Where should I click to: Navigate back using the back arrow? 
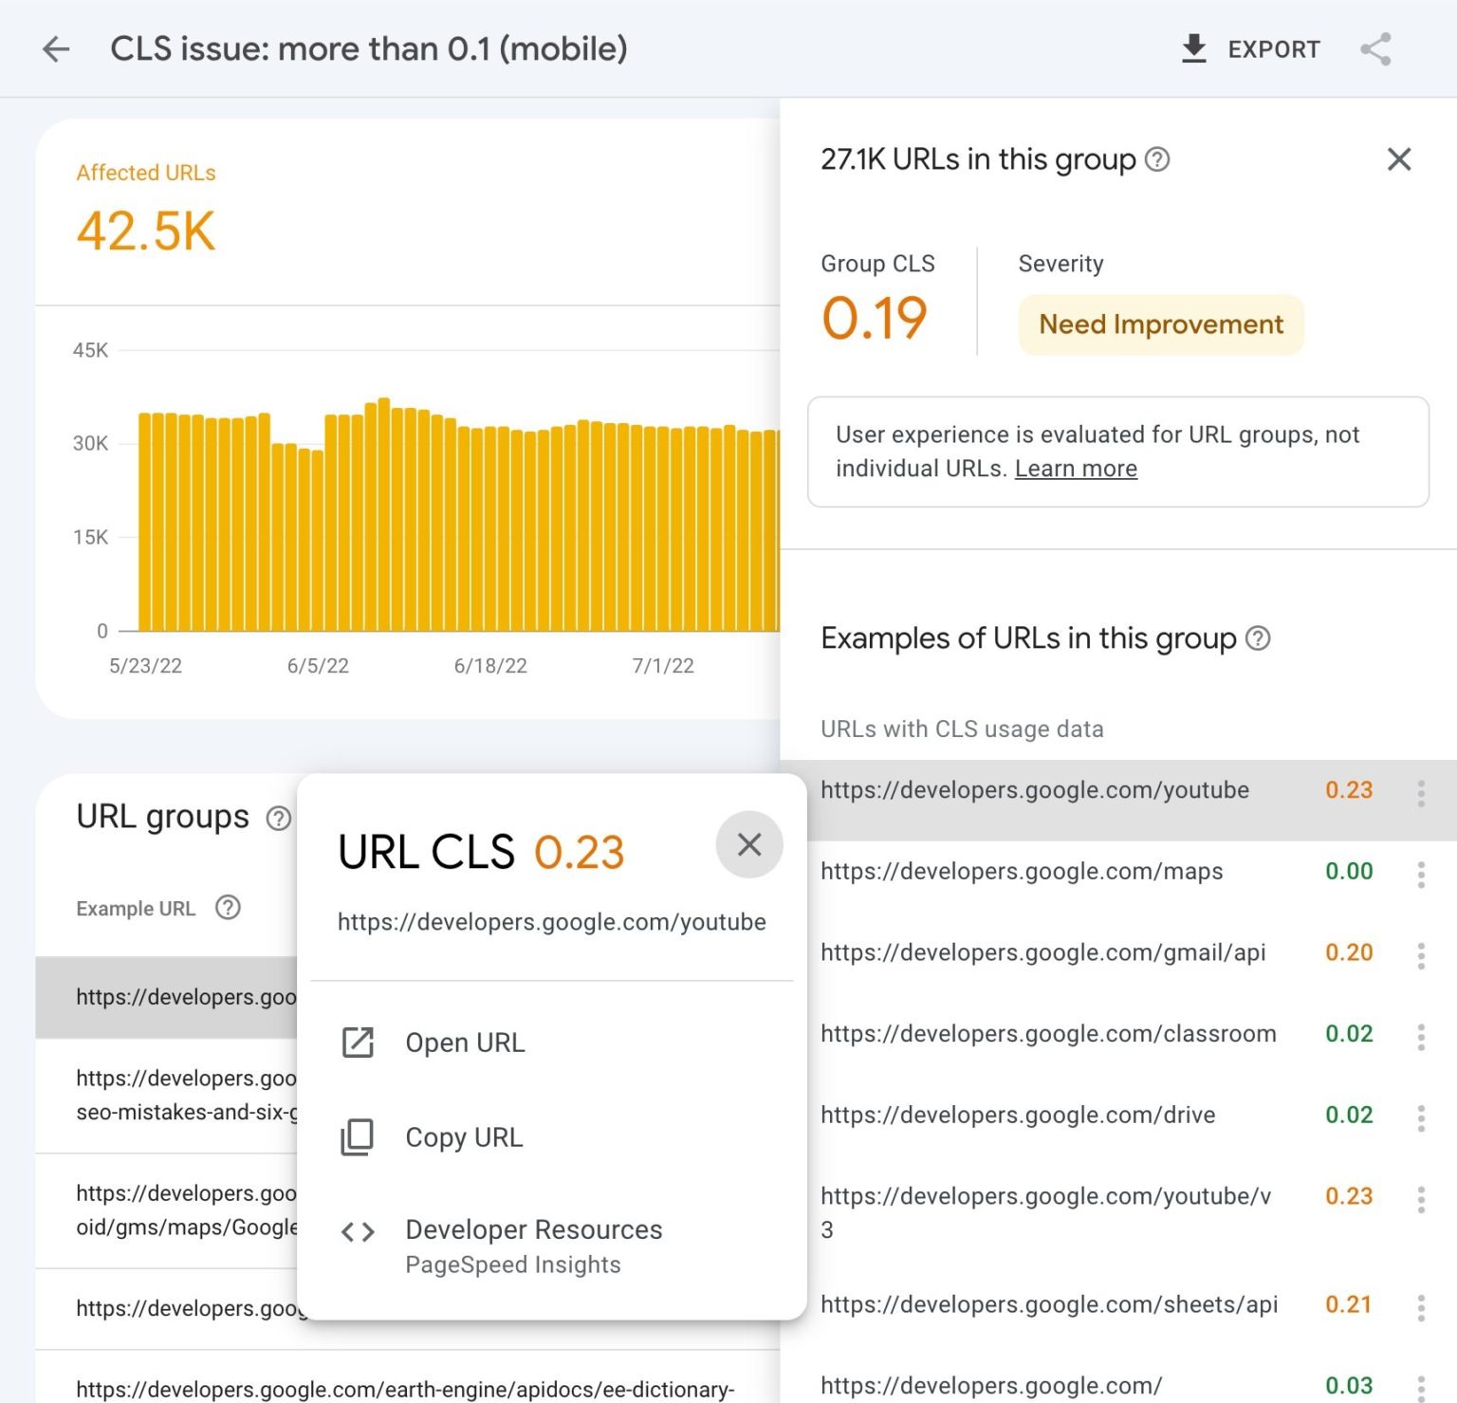point(56,48)
